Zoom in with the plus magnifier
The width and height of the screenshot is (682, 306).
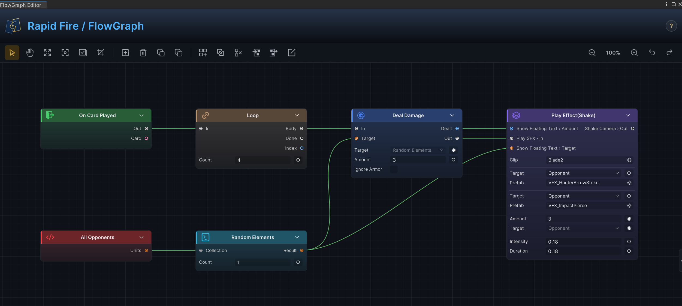634,53
